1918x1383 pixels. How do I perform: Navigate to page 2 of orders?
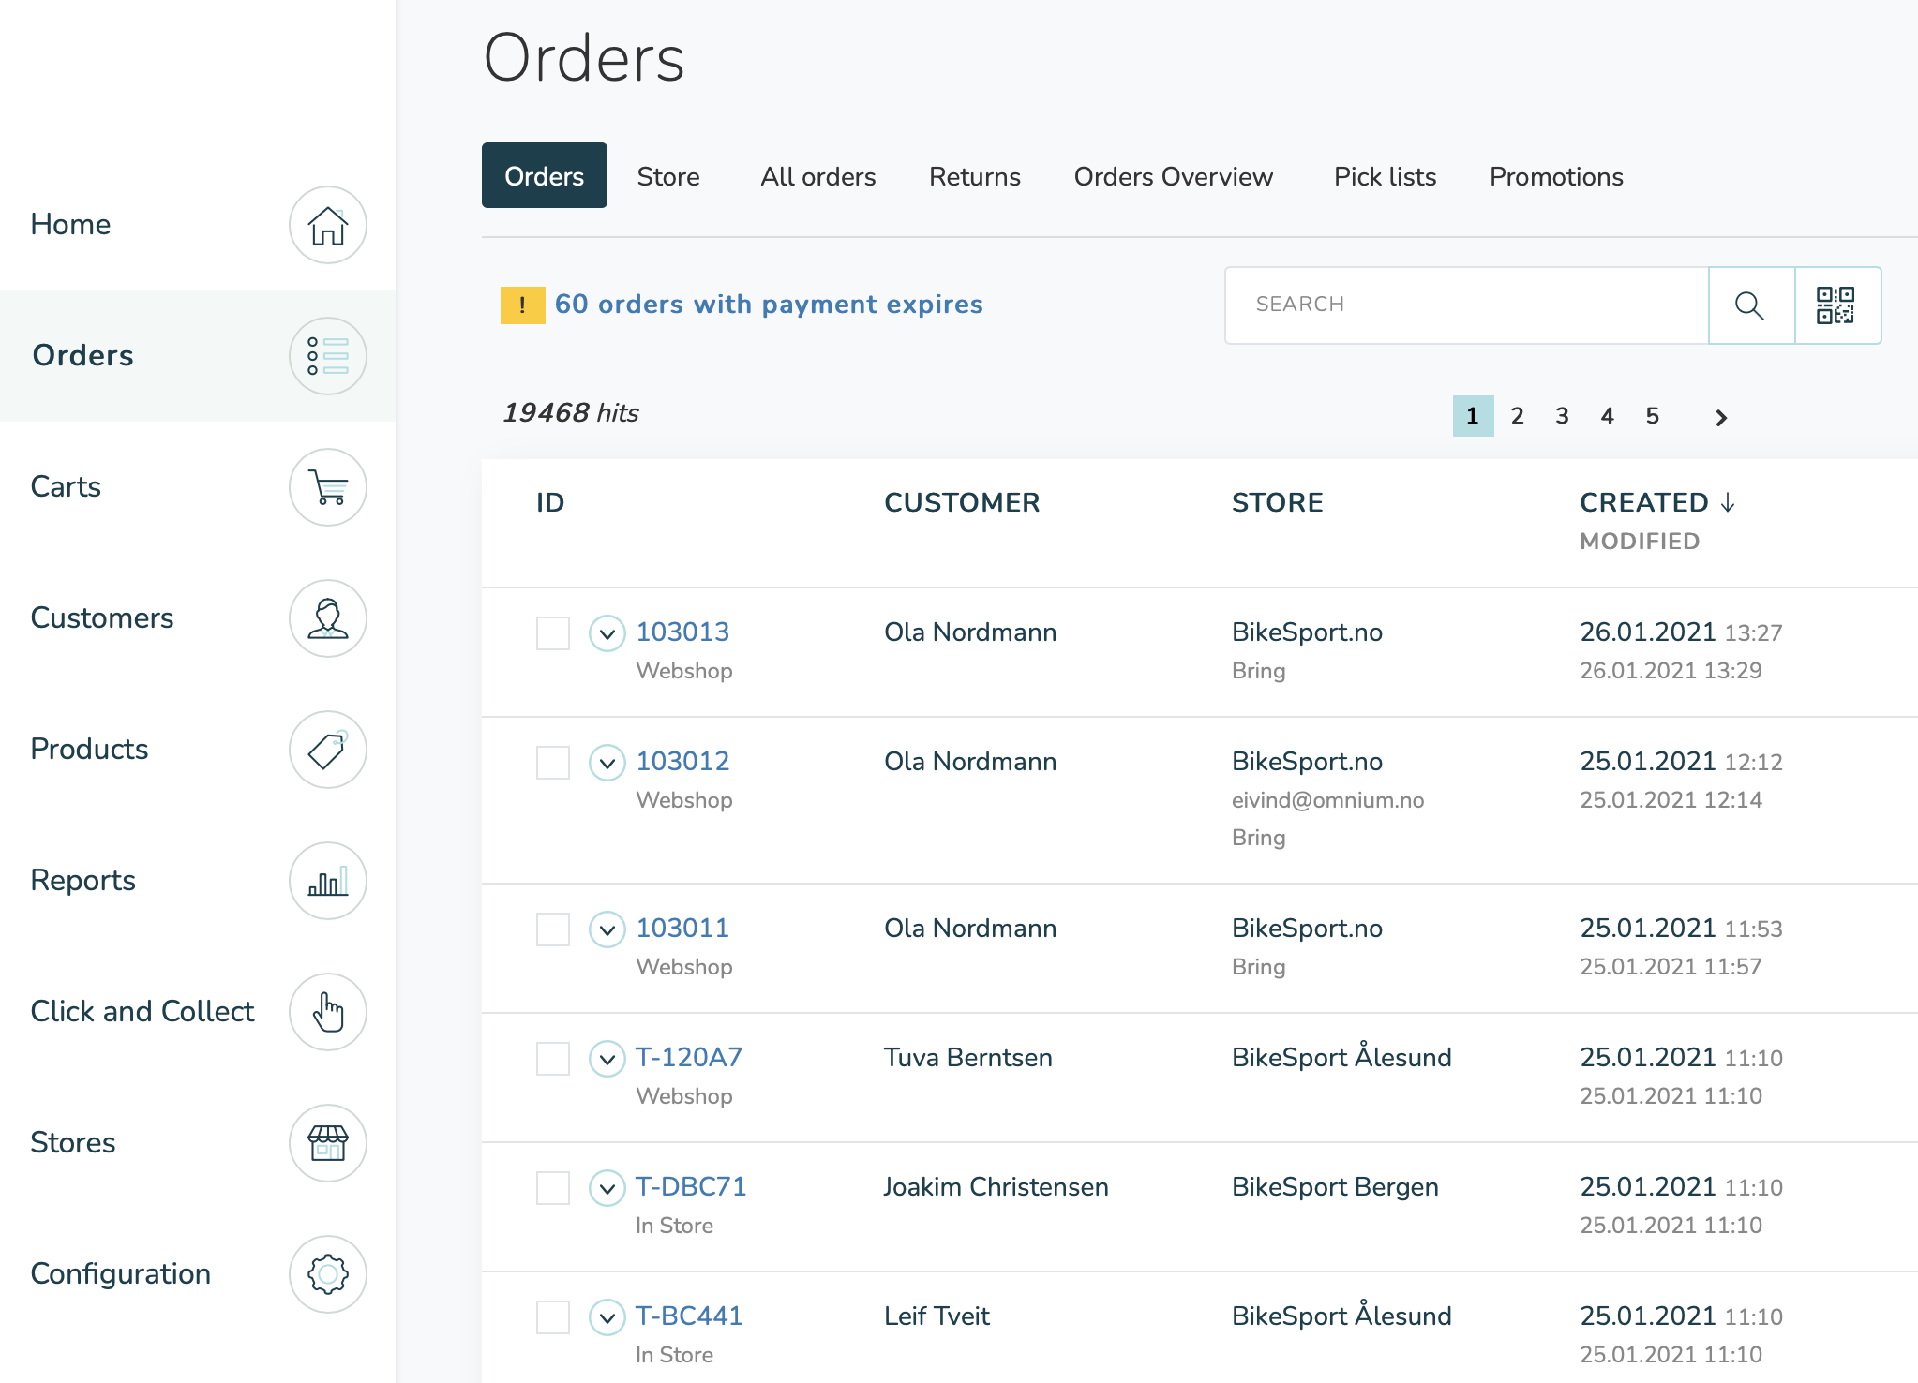point(1518,417)
